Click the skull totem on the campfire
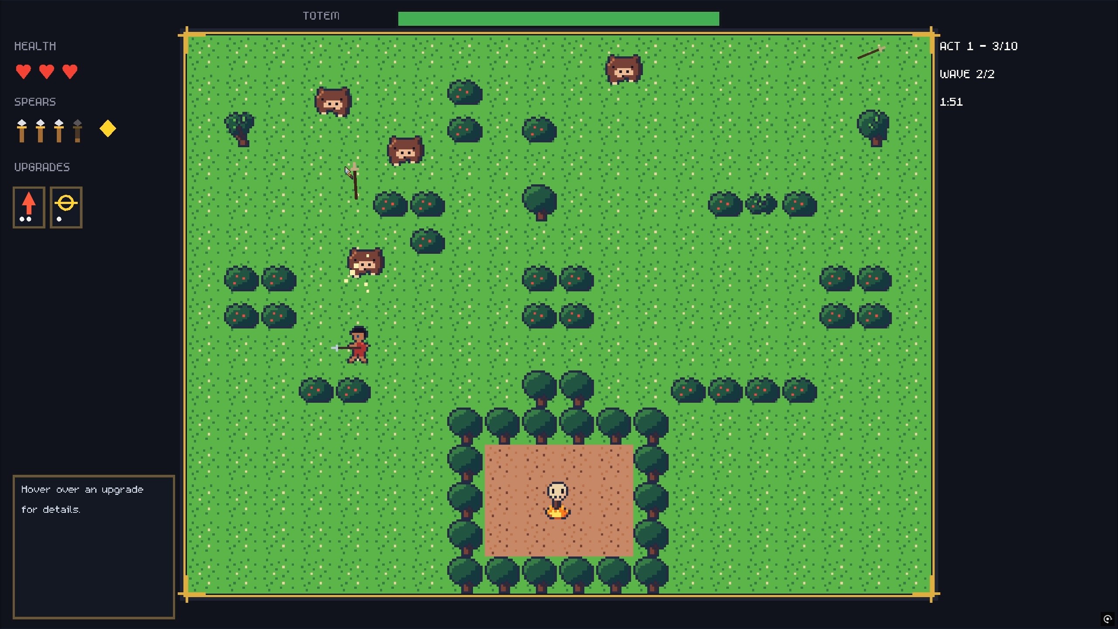This screenshot has height=629, width=1118. point(558,501)
